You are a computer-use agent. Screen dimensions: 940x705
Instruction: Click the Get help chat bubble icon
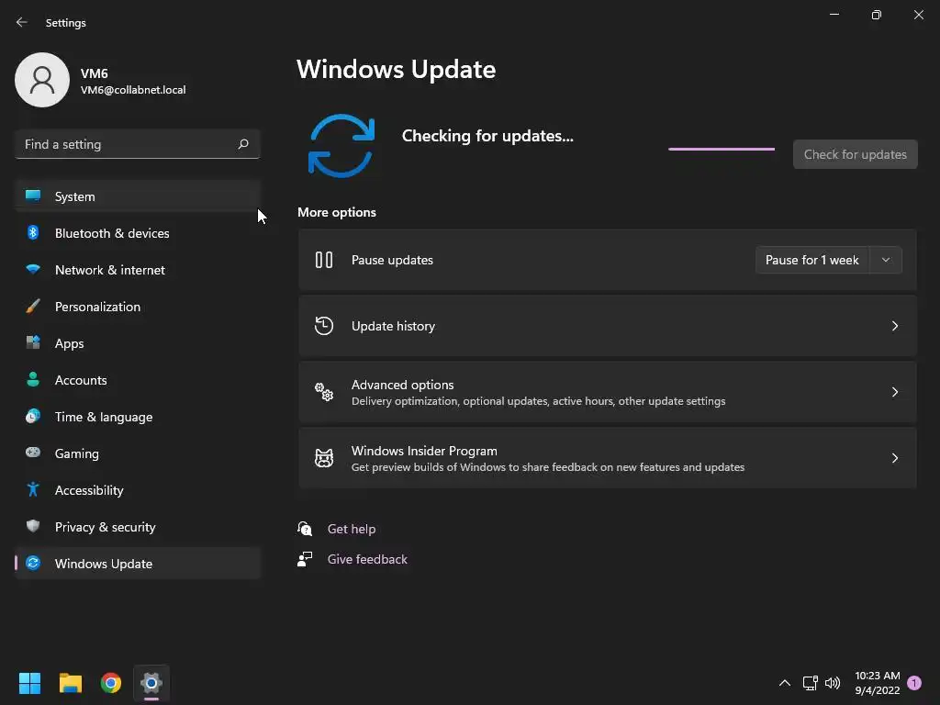pyautogui.click(x=305, y=528)
